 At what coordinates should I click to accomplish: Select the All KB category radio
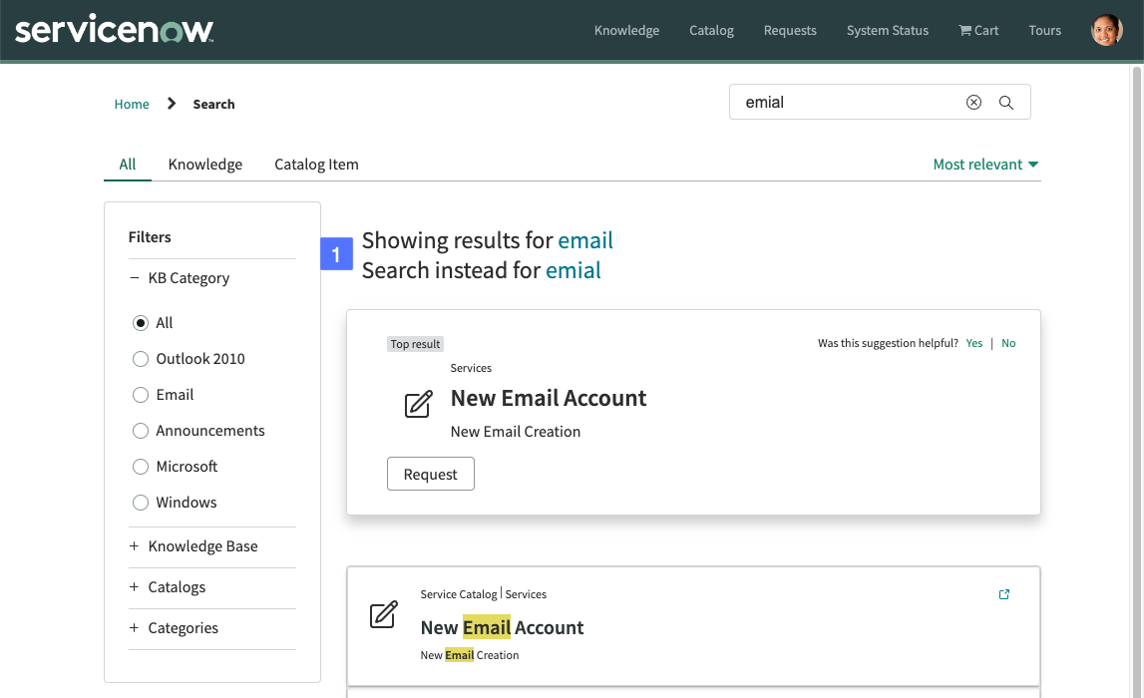click(141, 322)
